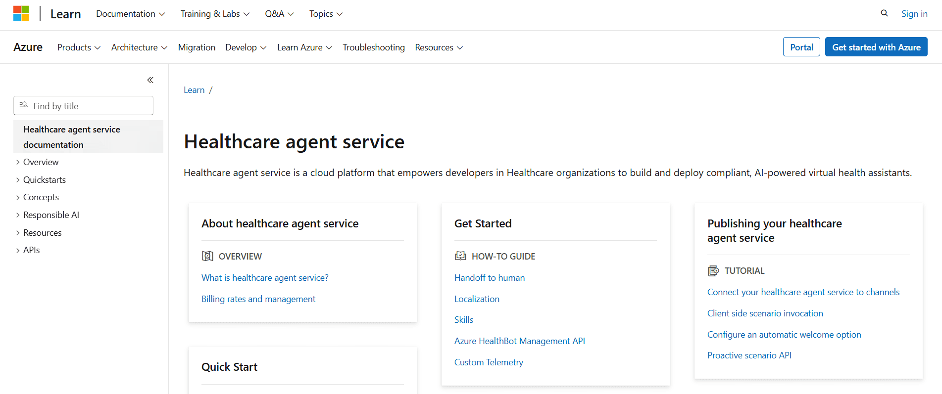Click the Overview book icon

(x=207, y=256)
